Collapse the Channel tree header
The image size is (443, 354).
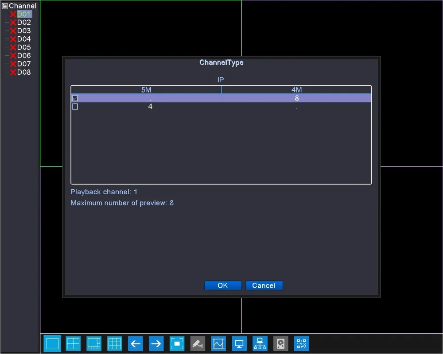[x=5, y=6]
